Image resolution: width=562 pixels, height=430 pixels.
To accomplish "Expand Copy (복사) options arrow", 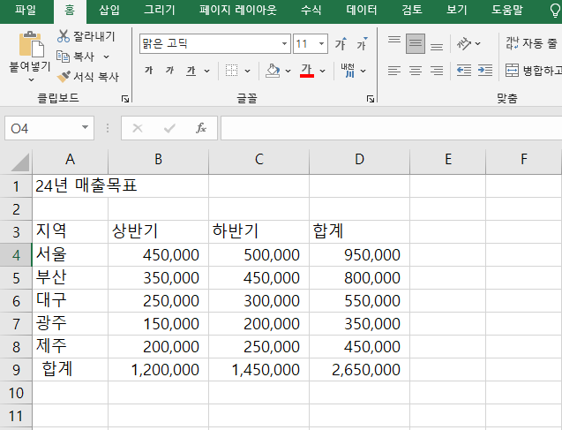I will 106,57.
